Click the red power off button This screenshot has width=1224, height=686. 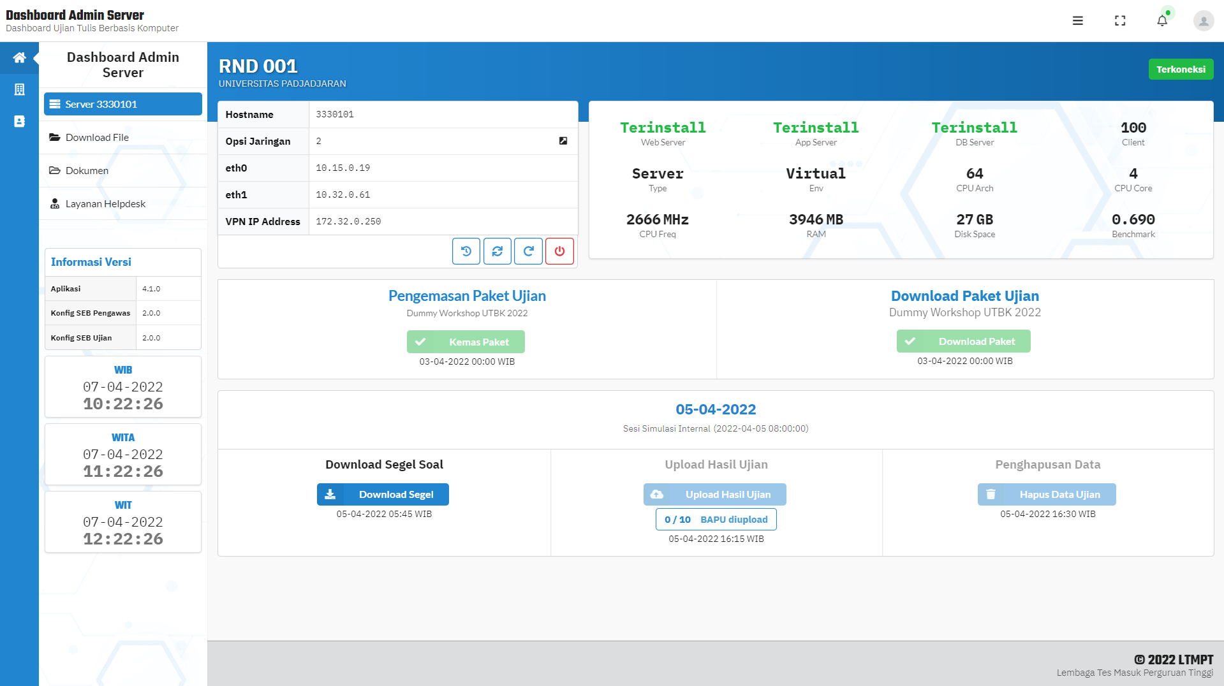click(x=559, y=251)
